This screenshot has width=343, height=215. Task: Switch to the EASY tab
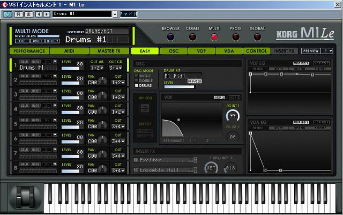tap(145, 51)
